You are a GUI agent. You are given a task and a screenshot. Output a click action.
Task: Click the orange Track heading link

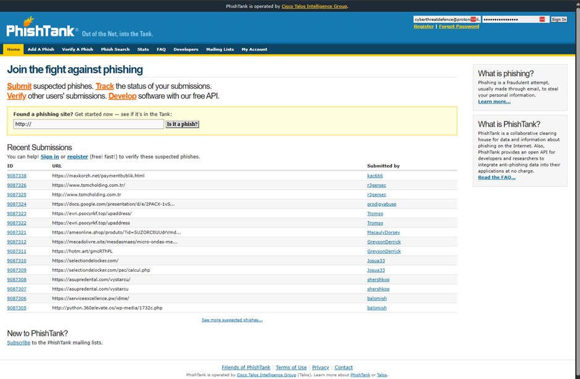tap(105, 86)
